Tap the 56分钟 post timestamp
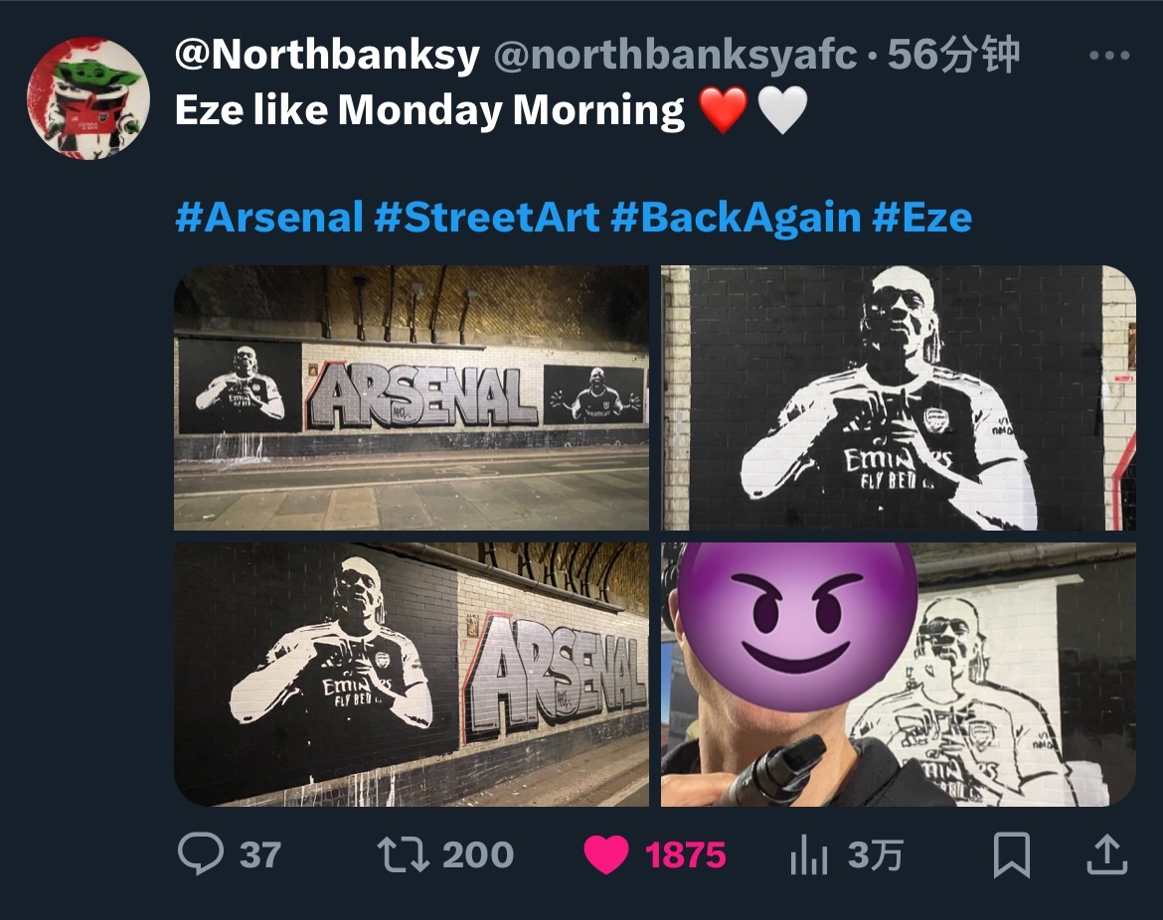Image resolution: width=1163 pixels, height=920 pixels. pos(953,55)
